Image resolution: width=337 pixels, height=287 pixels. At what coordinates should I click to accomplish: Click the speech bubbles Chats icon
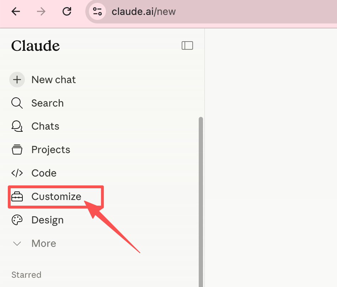point(17,126)
